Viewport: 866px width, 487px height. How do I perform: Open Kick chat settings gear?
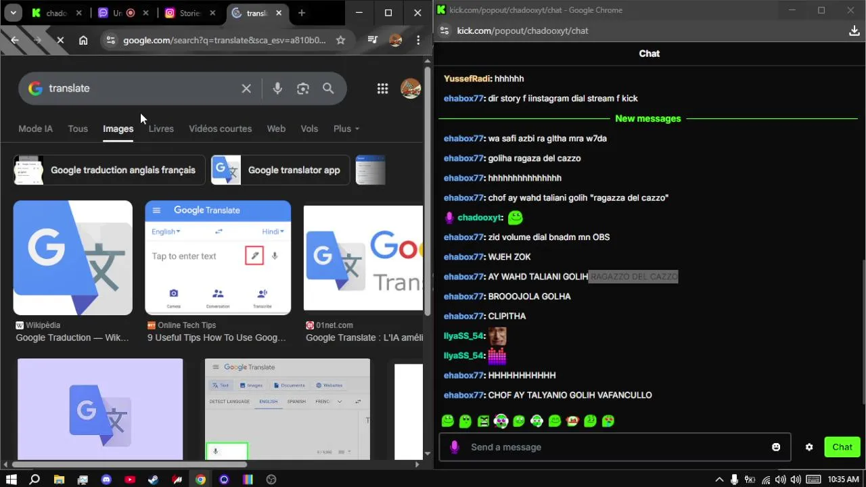pos(809,447)
